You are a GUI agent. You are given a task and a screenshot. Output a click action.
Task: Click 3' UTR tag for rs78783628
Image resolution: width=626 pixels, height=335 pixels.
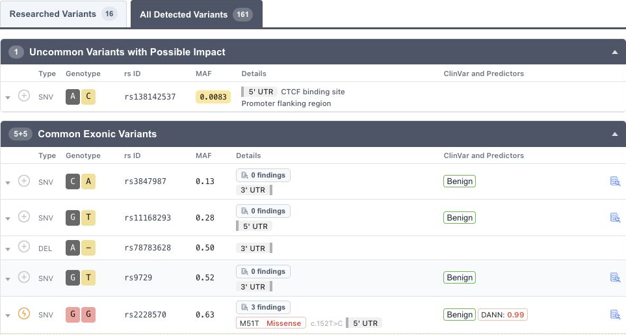pos(254,248)
